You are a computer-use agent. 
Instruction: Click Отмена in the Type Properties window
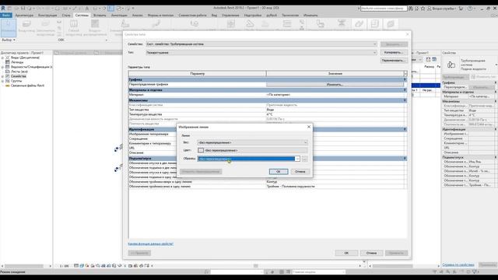[x=371, y=253]
